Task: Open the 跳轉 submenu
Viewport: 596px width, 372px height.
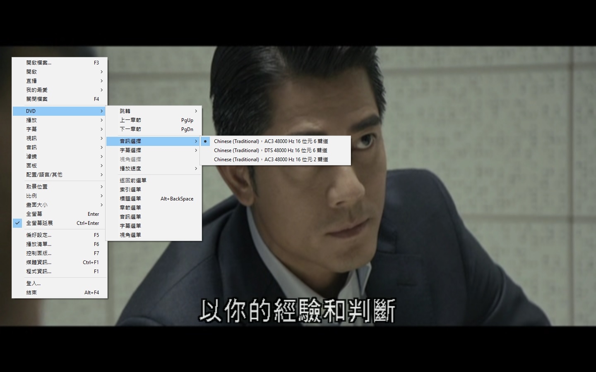Action: (154, 111)
